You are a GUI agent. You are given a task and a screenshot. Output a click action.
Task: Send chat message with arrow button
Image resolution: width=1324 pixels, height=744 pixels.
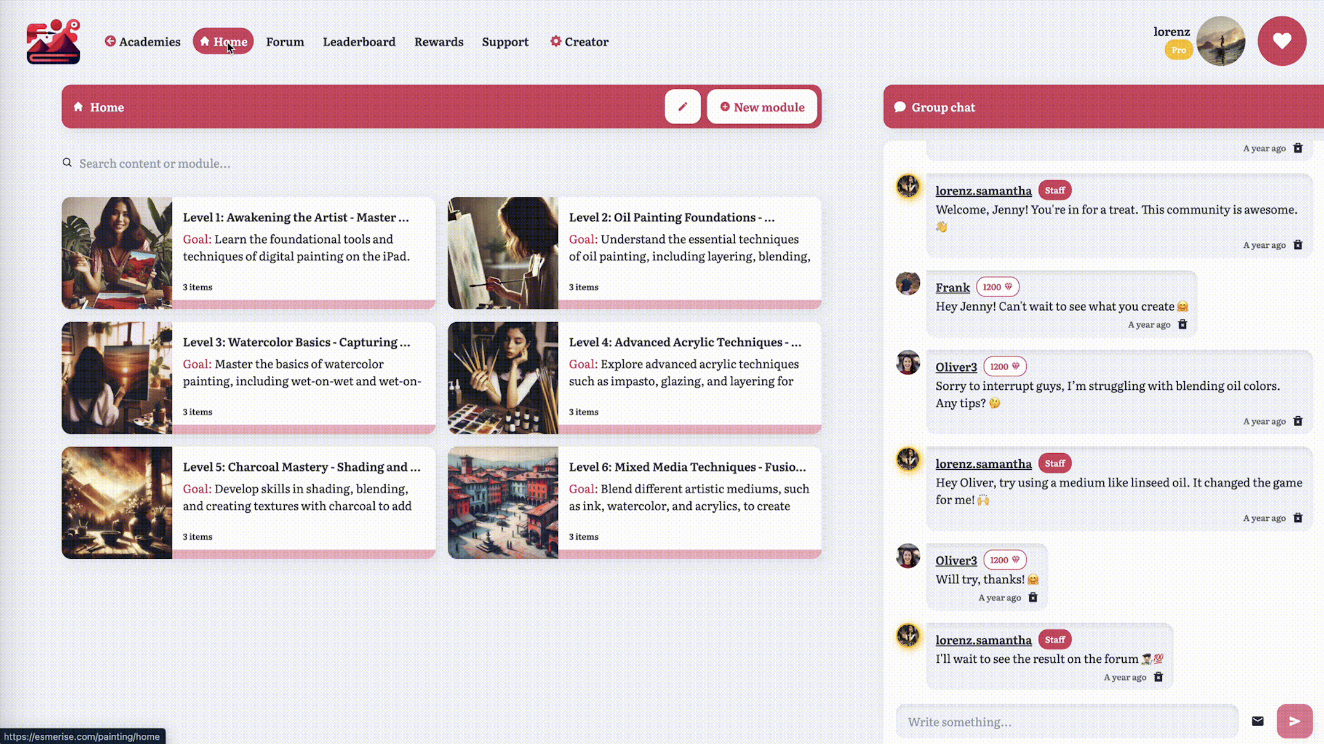(x=1294, y=721)
